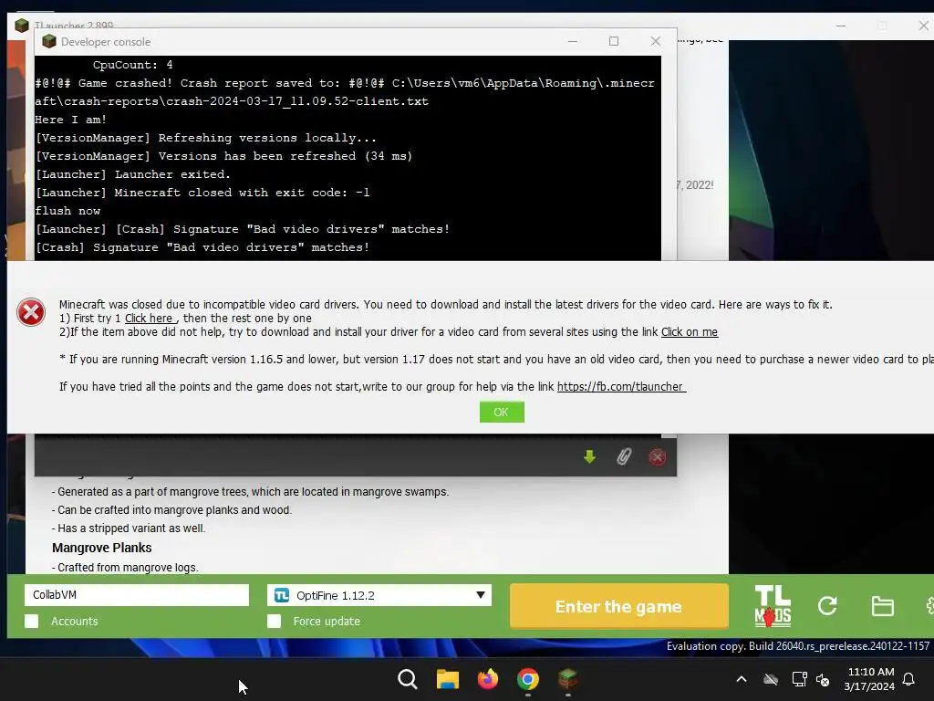Open TLauncher settings gear icon
The height and width of the screenshot is (701, 934).
click(929, 606)
